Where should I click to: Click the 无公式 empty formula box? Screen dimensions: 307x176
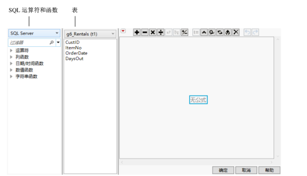tap(198, 100)
